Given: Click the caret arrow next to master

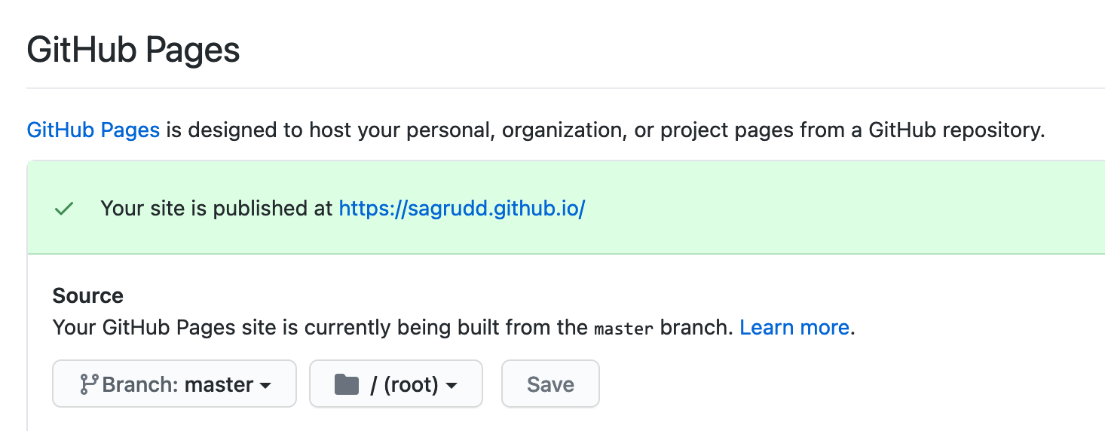Looking at the screenshot, I should coord(265,386).
